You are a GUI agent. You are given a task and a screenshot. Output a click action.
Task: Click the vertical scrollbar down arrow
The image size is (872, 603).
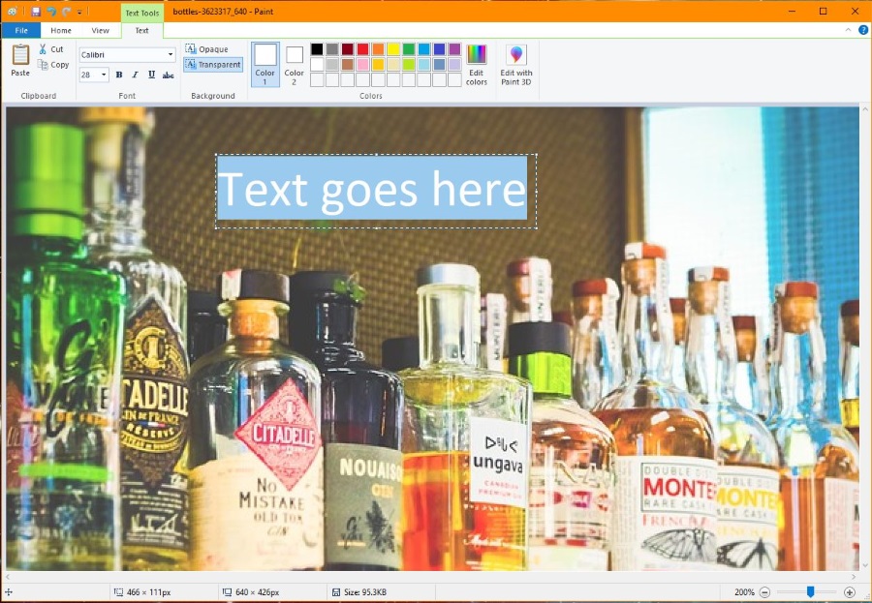[x=865, y=566]
